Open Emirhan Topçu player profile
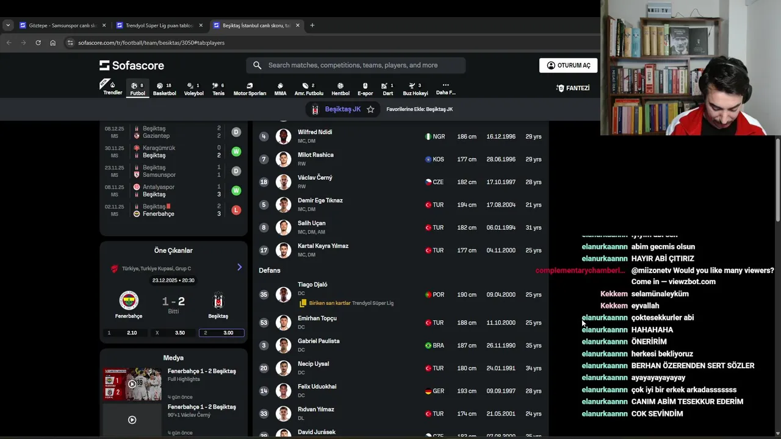 coord(400,323)
